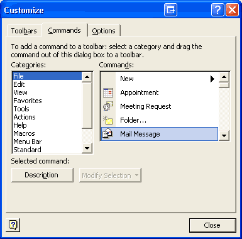Select the Mail Message command text

click(140, 134)
